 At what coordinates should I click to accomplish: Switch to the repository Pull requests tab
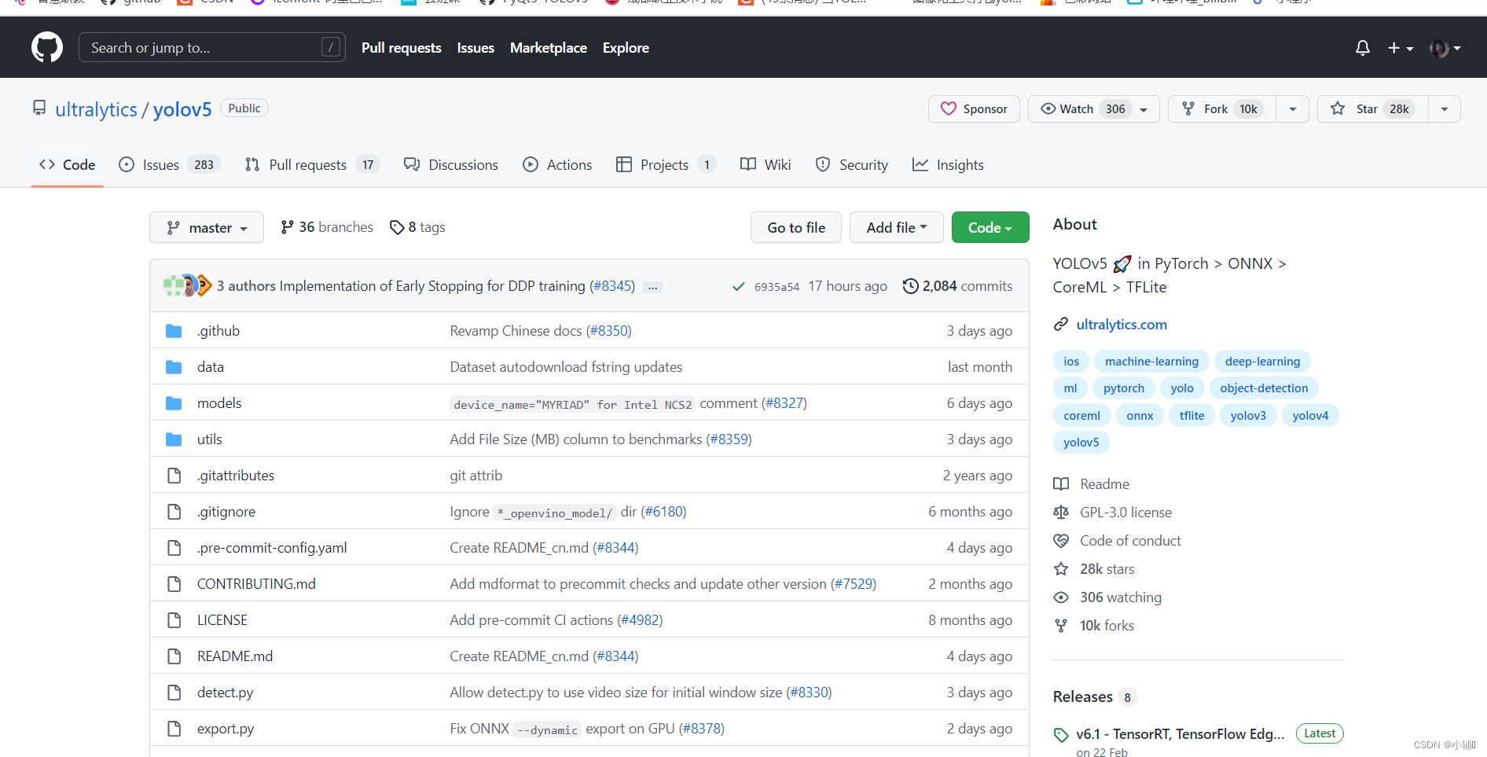[x=312, y=164]
